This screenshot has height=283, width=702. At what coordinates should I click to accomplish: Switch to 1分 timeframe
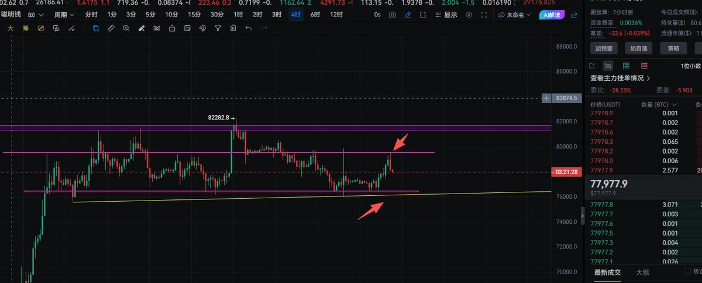(113, 15)
